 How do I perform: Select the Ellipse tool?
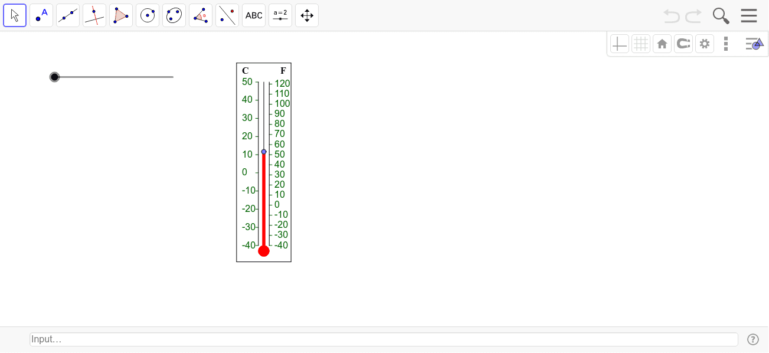click(x=174, y=15)
